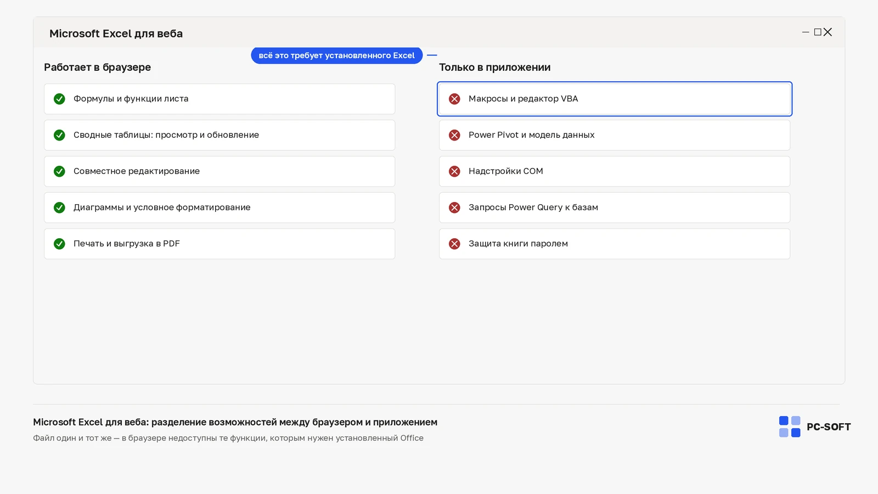Screen dimensions: 878x494
Task: Click green check icon beside Диаграммы и условное форматирование
Action: 59,207
